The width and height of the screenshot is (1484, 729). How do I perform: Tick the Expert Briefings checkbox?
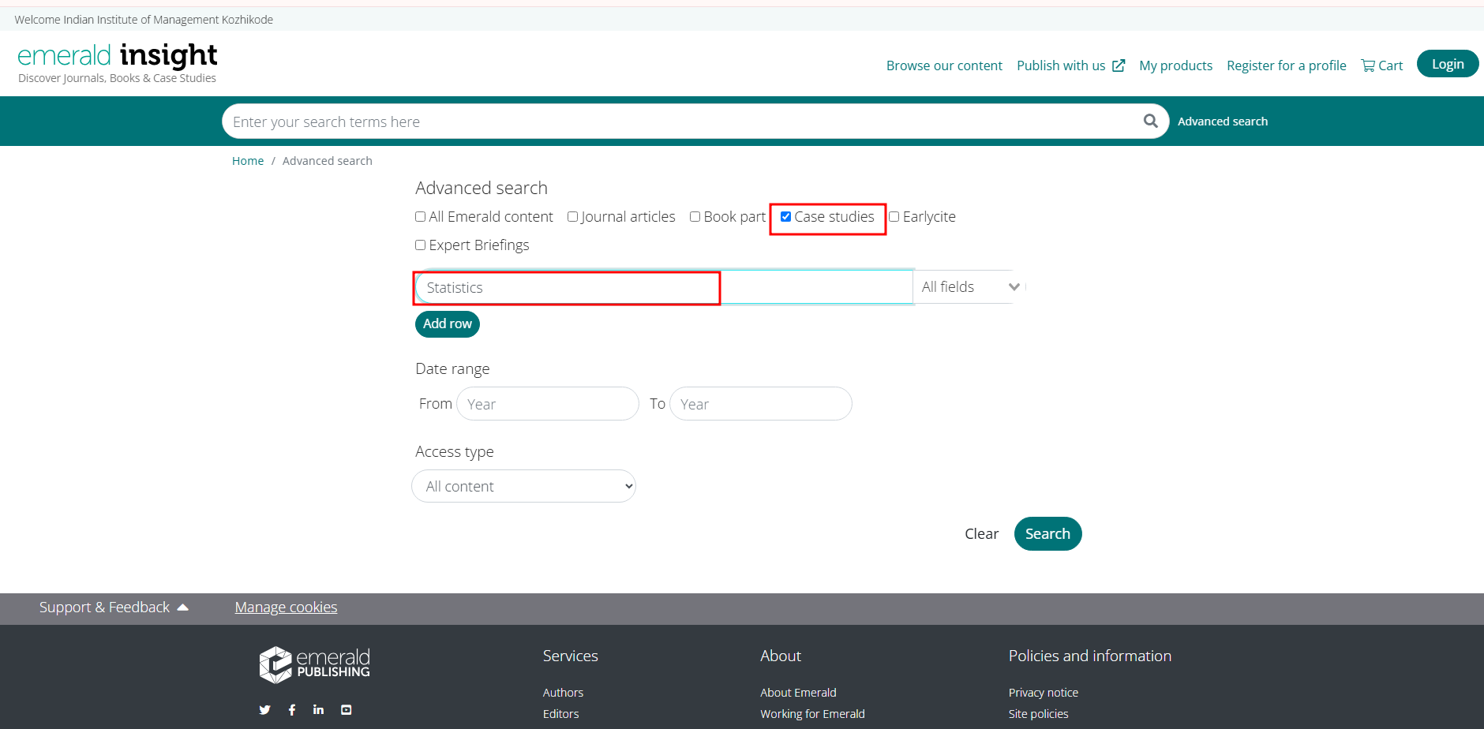point(421,245)
